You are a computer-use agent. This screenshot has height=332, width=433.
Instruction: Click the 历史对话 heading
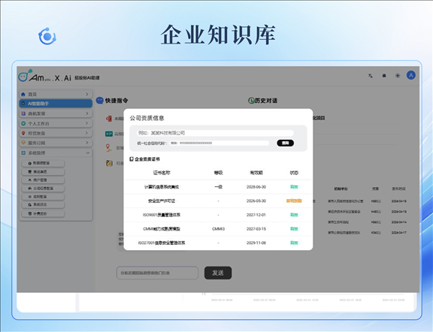[266, 101]
